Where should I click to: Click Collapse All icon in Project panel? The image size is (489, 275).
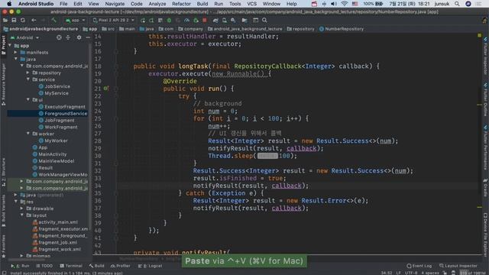(x=68, y=37)
